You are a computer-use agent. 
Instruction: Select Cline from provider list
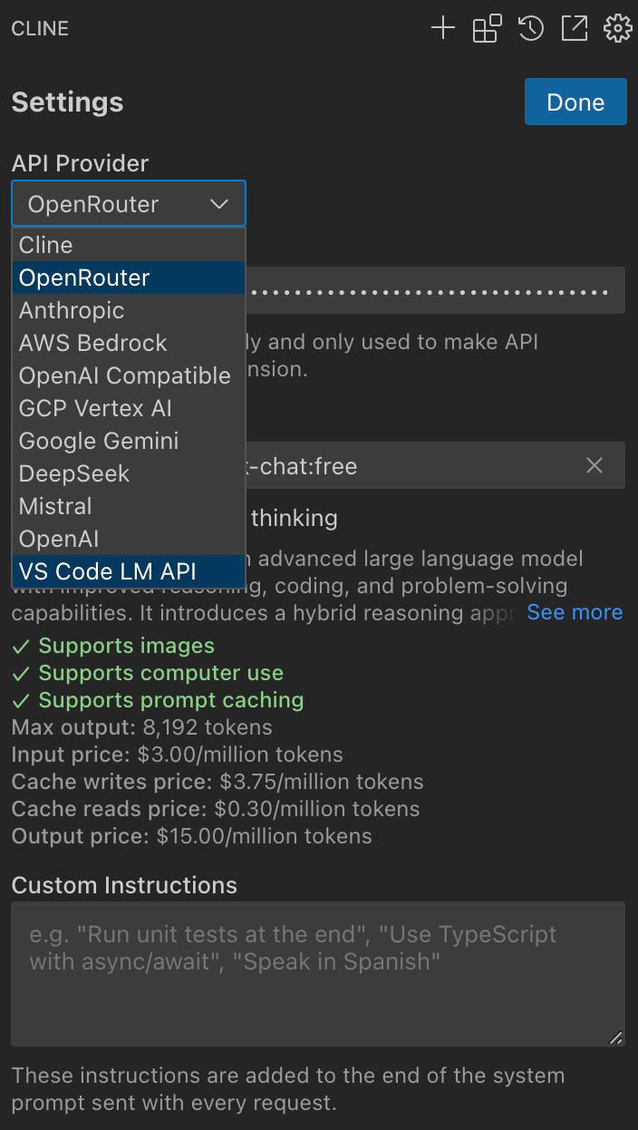pos(45,245)
